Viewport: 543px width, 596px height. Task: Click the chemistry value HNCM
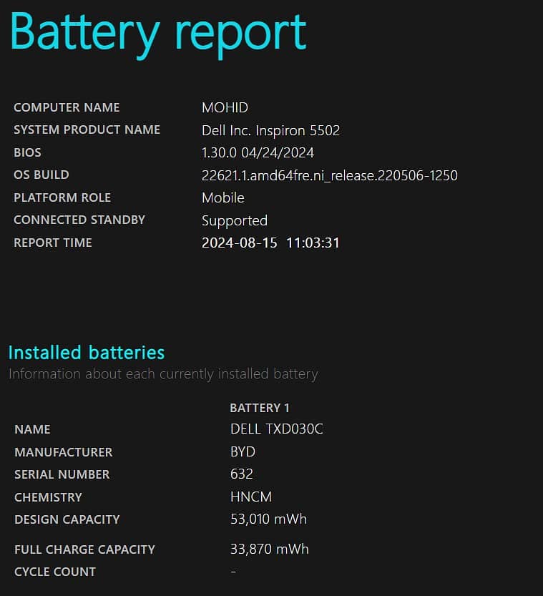point(250,497)
